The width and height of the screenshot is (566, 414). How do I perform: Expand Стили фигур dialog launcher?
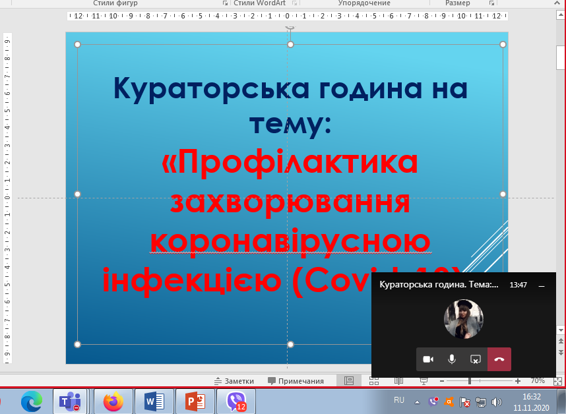point(226,3)
